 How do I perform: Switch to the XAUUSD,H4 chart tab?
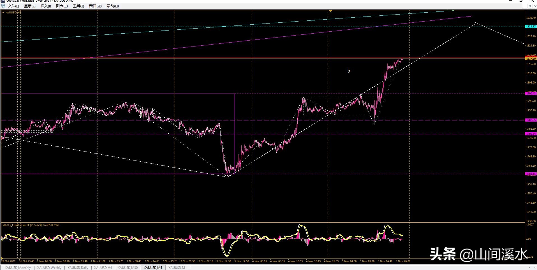point(103,268)
